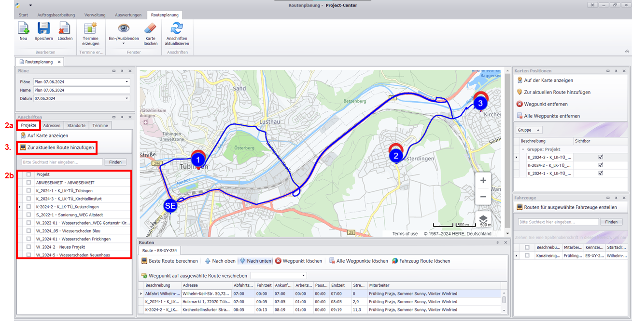Screen dimensions: 632x321
Task: Open the Standorte tab in Anschriften
Action: point(76,125)
